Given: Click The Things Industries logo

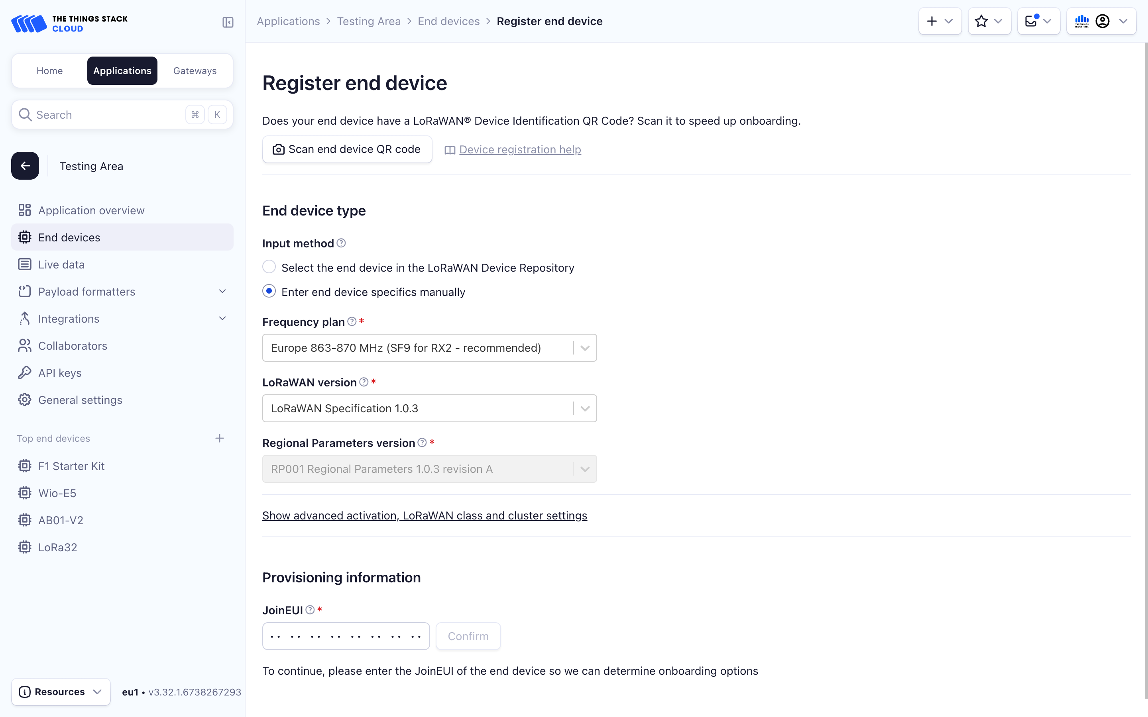Looking at the screenshot, I should [x=1082, y=21].
